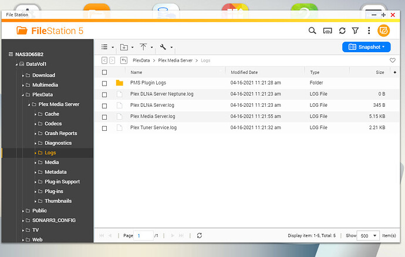Select Multimedia folder in tree
The image size is (405, 257).
(45, 85)
